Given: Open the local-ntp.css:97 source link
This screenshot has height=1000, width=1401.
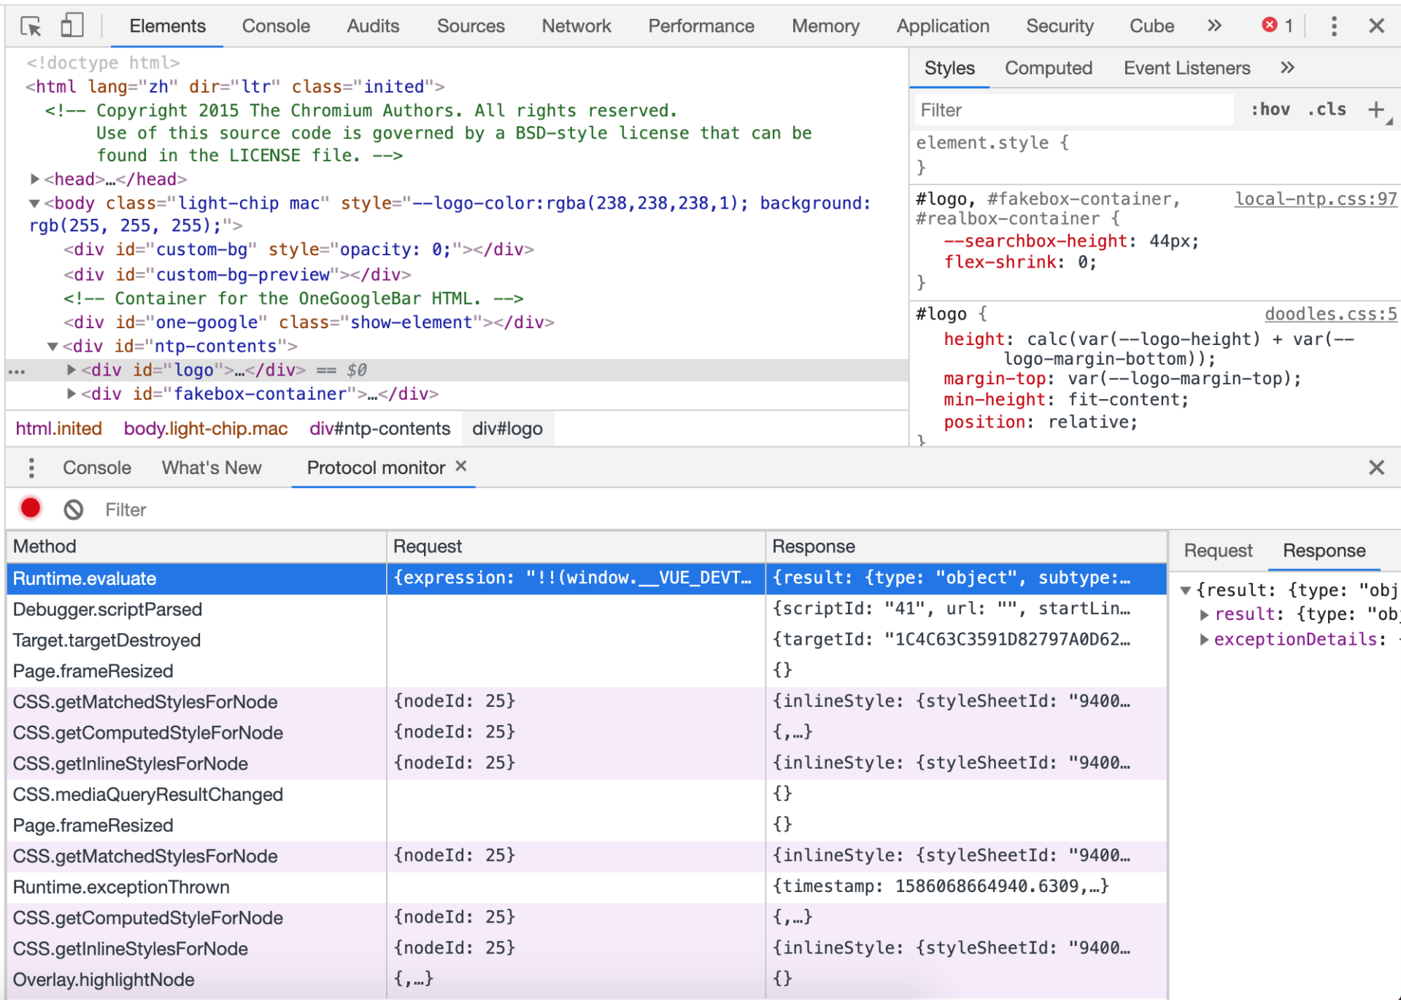Looking at the screenshot, I should click(x=1315, y=199).
